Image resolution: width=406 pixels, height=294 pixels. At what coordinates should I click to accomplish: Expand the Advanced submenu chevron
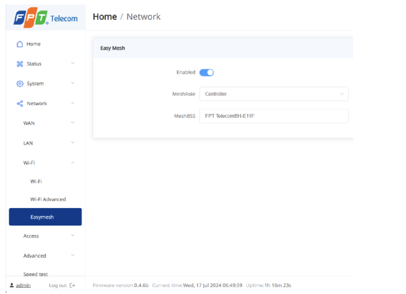click(x=73, y=255)
